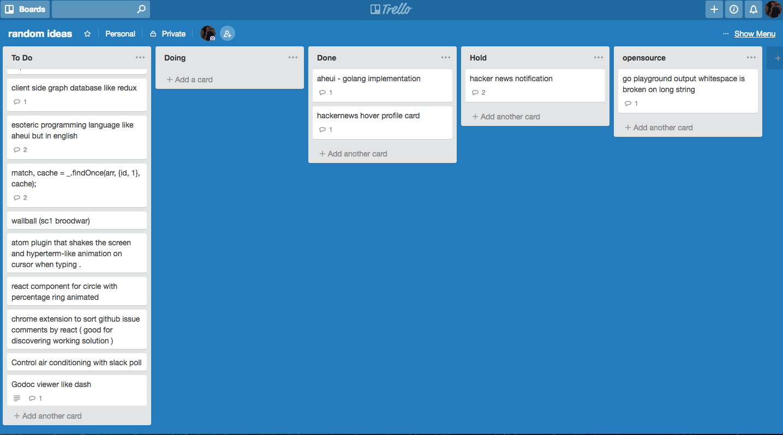Open the atom plugin shakes screen card
The image size is (783, 435).
coord(77,253)
